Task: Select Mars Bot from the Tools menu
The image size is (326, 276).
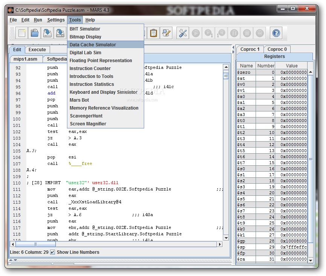Action: point(106,100)
